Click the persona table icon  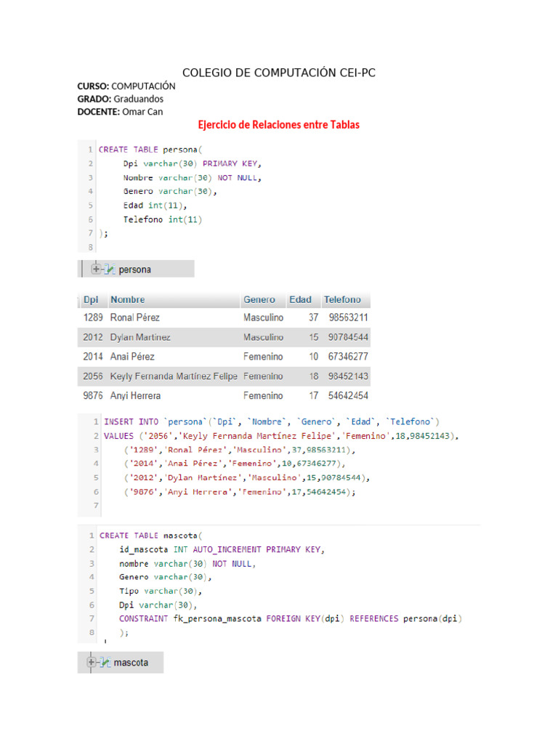110,270
